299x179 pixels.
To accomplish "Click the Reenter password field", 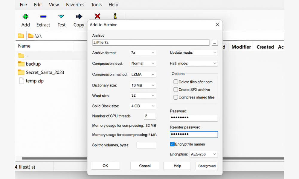I will [x=194, y=134].
